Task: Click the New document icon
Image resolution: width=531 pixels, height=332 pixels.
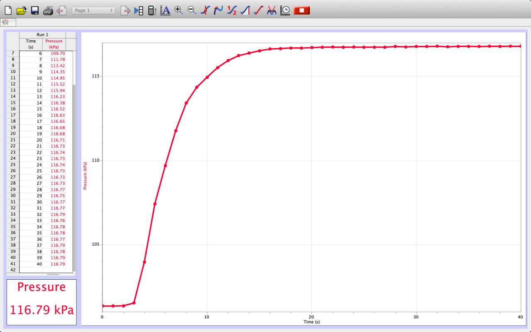Action: pos(8,10)
